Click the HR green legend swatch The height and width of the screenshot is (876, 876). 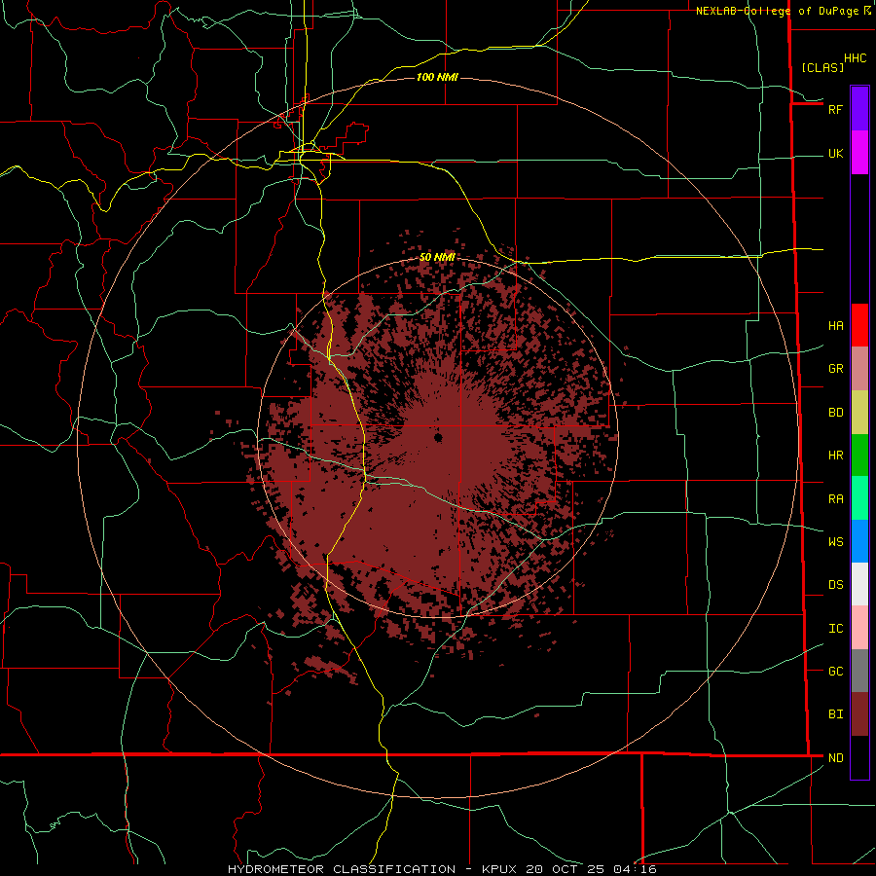click(859, 456)
